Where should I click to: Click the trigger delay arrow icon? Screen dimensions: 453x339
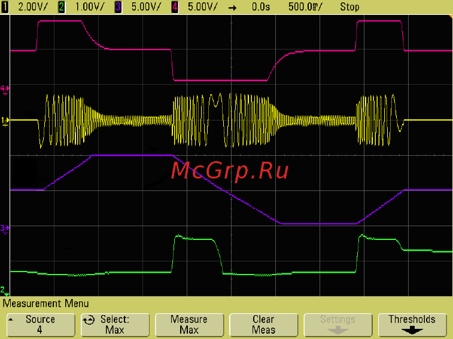232,8
